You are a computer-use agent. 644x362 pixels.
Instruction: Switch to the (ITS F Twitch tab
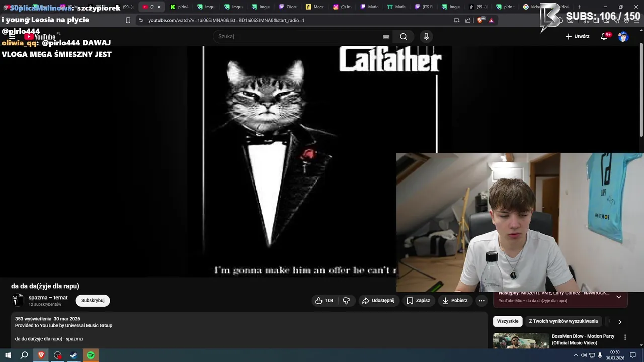point(424,7)
